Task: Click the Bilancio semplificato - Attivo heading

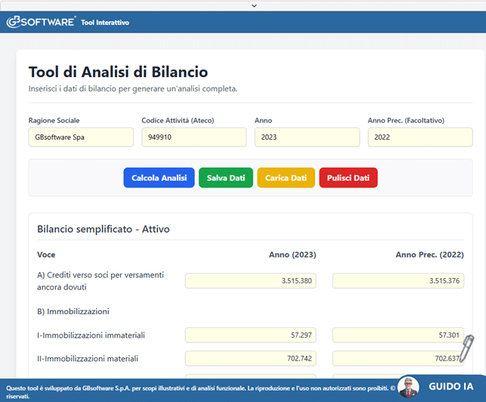Action: click(x=104, y=229)
